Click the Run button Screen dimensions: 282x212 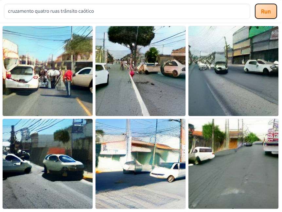(266, 11)
